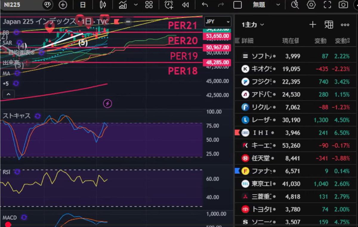
Task: Open the 1主力 watchlist dropdown
Action: click(253, 25)
